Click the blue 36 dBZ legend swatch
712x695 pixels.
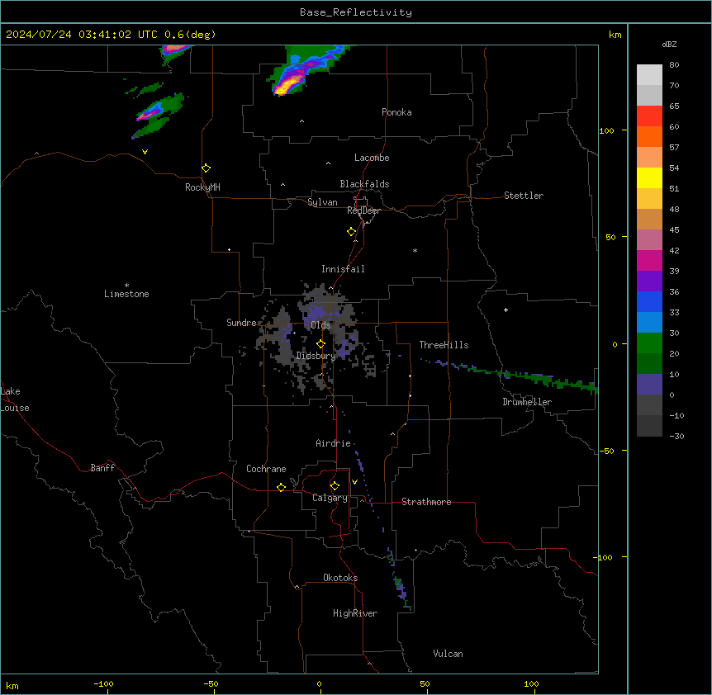tap(649, 301)
